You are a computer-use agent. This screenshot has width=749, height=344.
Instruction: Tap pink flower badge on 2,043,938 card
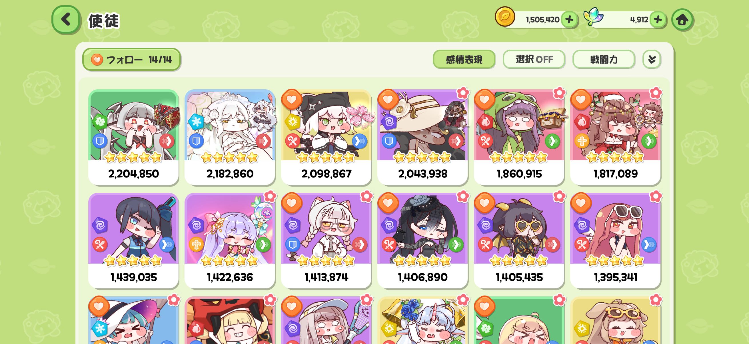pos(462,93)
